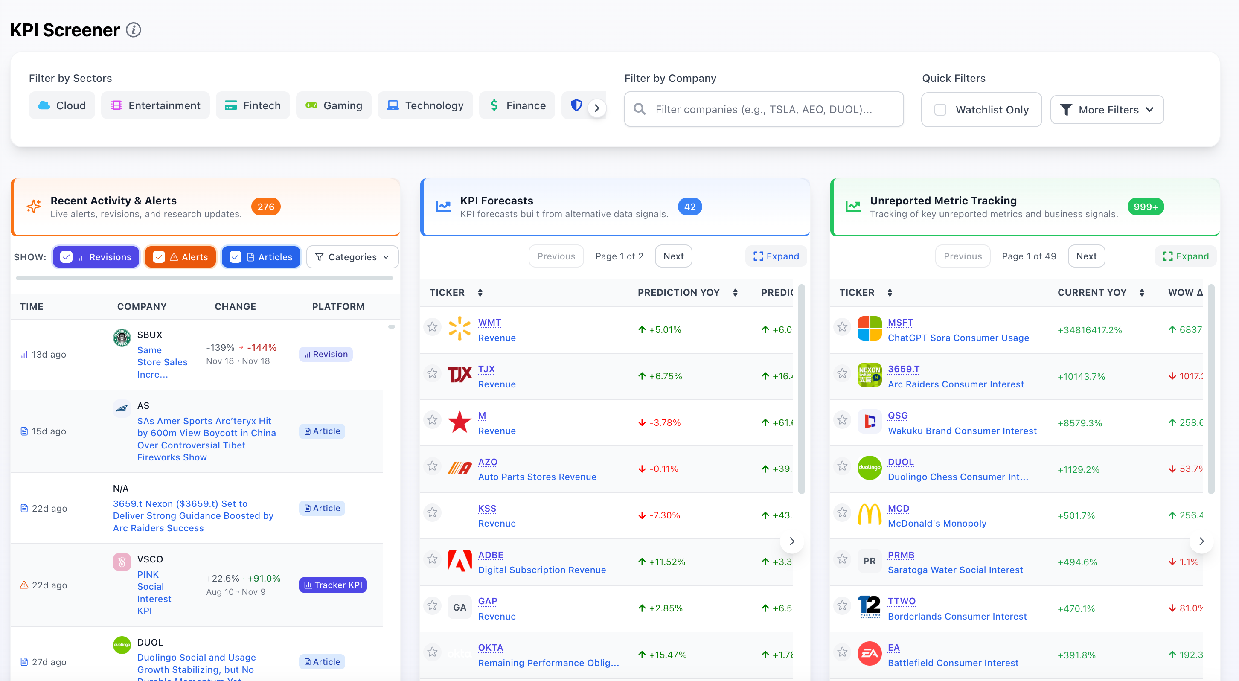The width and height of the screenshot is (1239, 681).
Task: Open the DUOL ticker link in Unreported Metrics
Action: coord(900,462)
